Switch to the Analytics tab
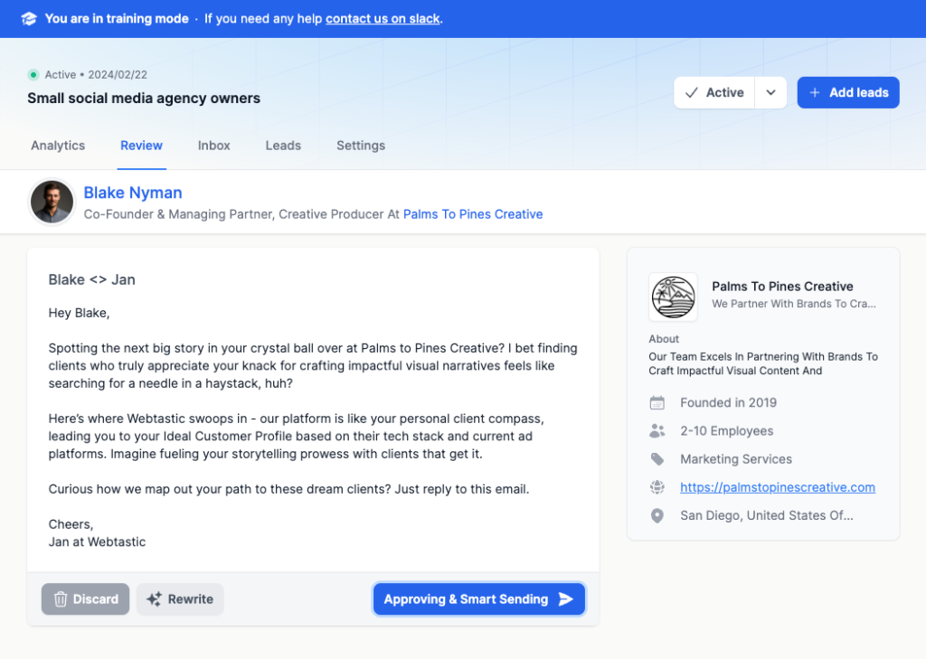The width and height of the screenshot is (926, 659). click(x=57, y=146)
